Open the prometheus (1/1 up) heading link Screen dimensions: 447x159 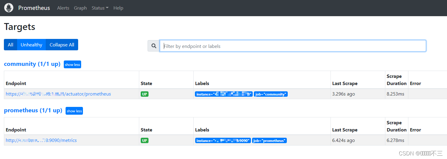pyautogui.click(x=33, y=110)
